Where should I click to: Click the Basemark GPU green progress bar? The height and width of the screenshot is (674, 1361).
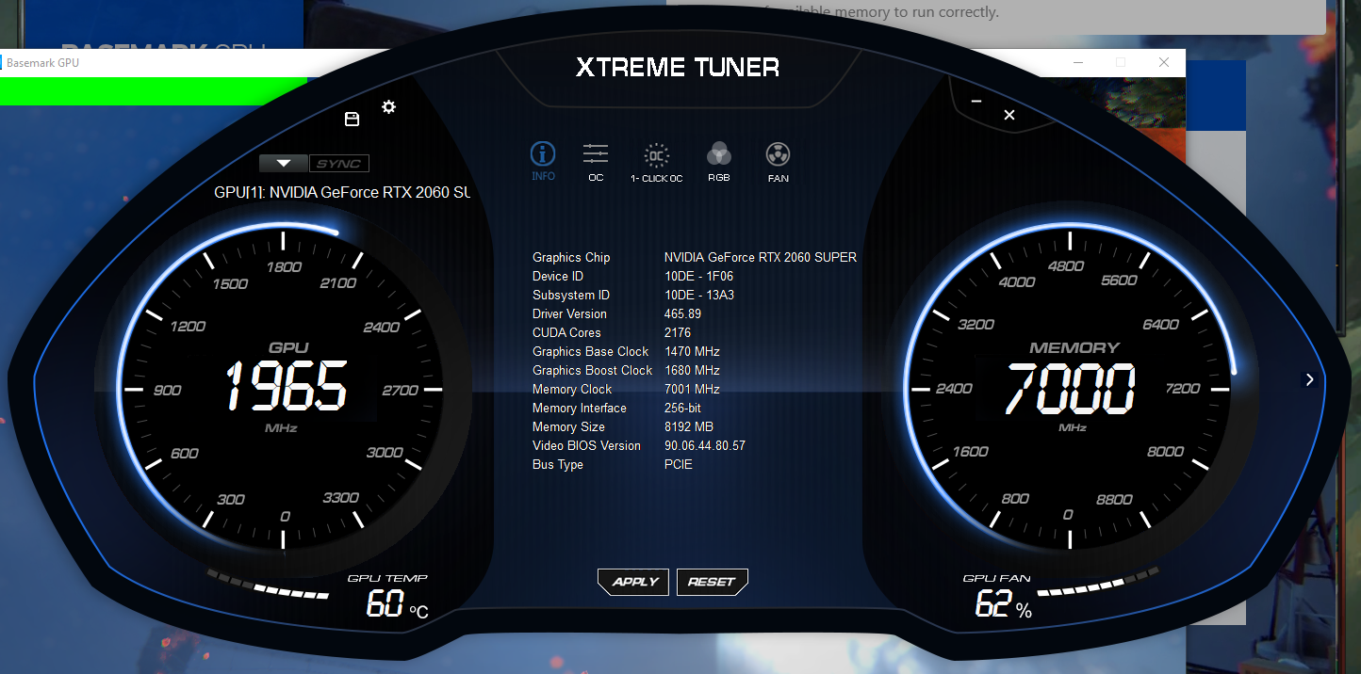pos(154,90)
